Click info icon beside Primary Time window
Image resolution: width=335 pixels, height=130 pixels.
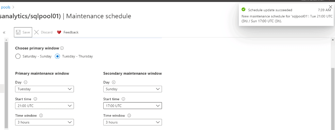click(x=41, y=116)
